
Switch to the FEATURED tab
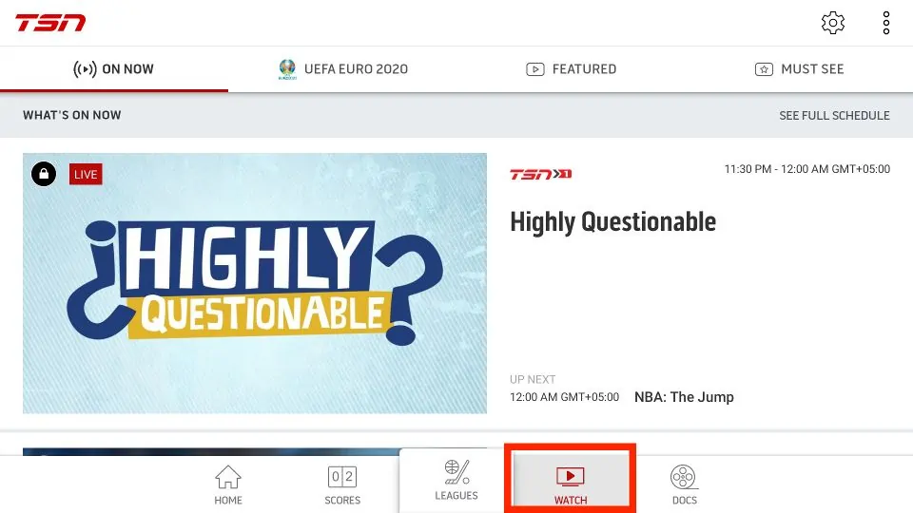coord(571,68)
